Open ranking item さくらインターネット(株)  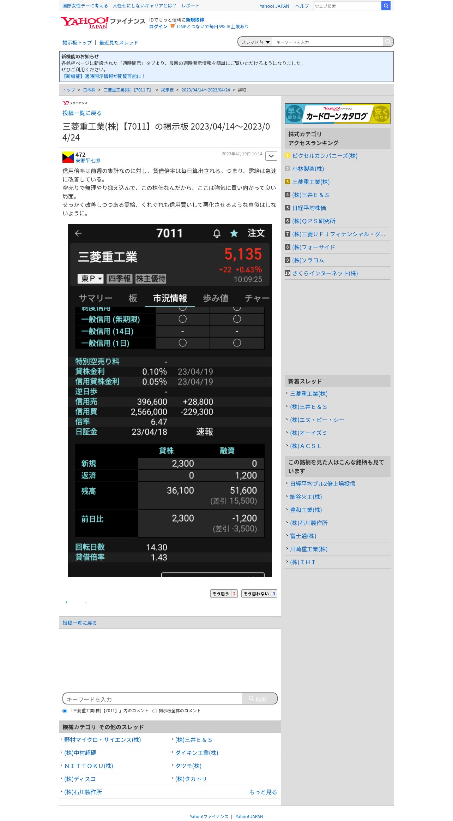(325, 273)
